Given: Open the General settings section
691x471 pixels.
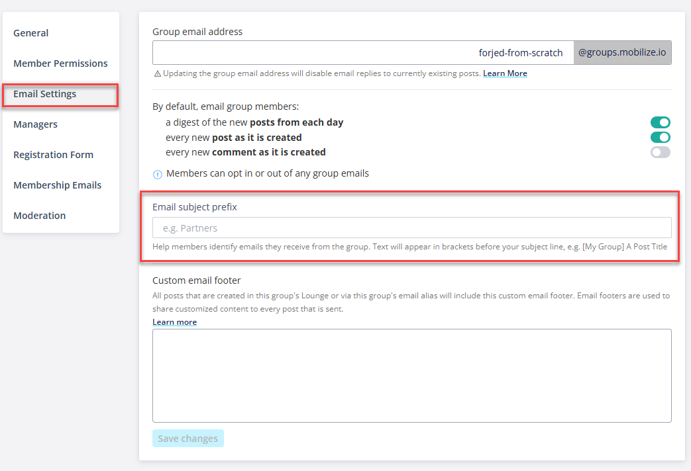Looking at the screenshot, I should pyautogui.click(x=31, y=33).
